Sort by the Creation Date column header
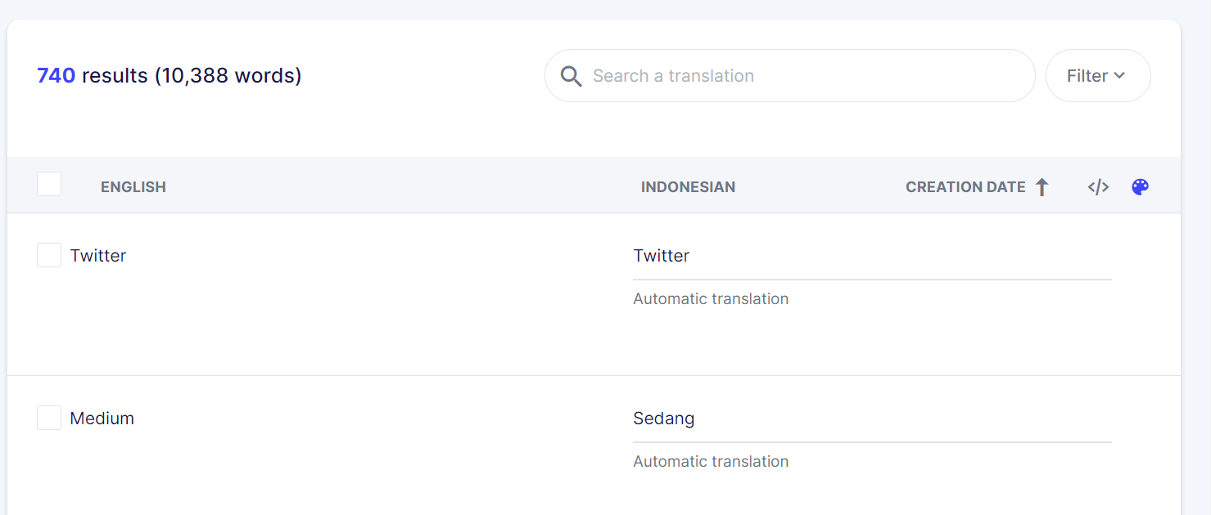The height and width of the screenshot is (515, 1211). (965, 187)
